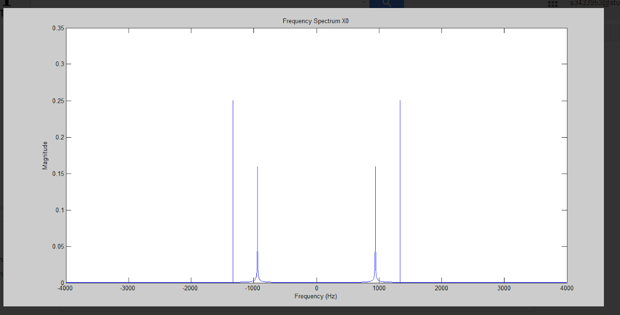
Task: Expand the search options dropdown arrow
Action: pos(364,2)
